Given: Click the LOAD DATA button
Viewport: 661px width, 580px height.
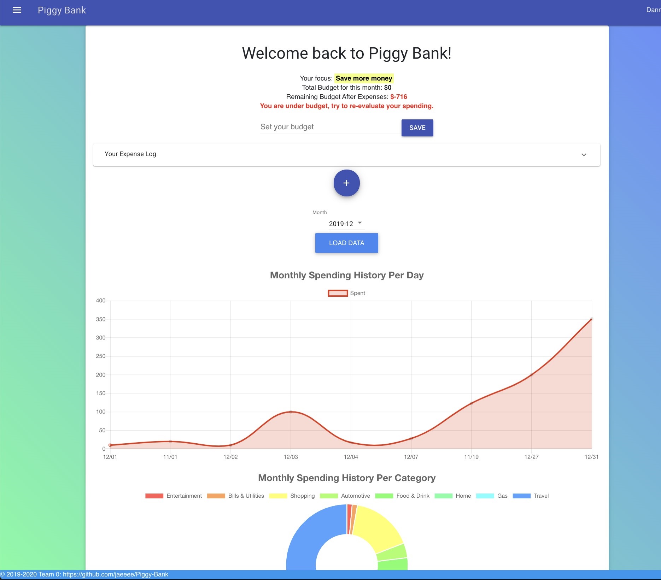Looking at the screenshot, I should click(346, 243).
